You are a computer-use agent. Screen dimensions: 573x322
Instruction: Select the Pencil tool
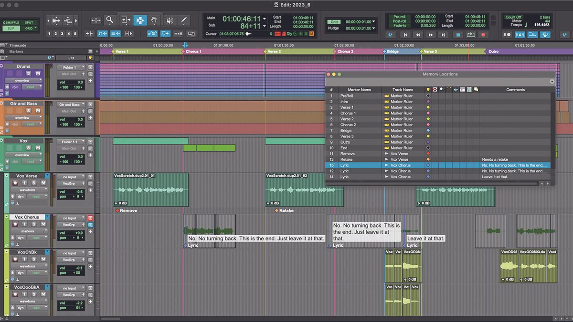pos(184,20)
